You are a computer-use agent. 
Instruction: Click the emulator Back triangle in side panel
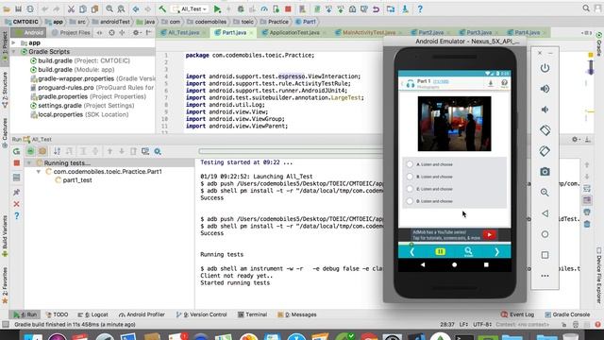[545, 213]
